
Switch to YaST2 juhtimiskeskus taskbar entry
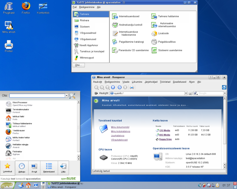65,183
